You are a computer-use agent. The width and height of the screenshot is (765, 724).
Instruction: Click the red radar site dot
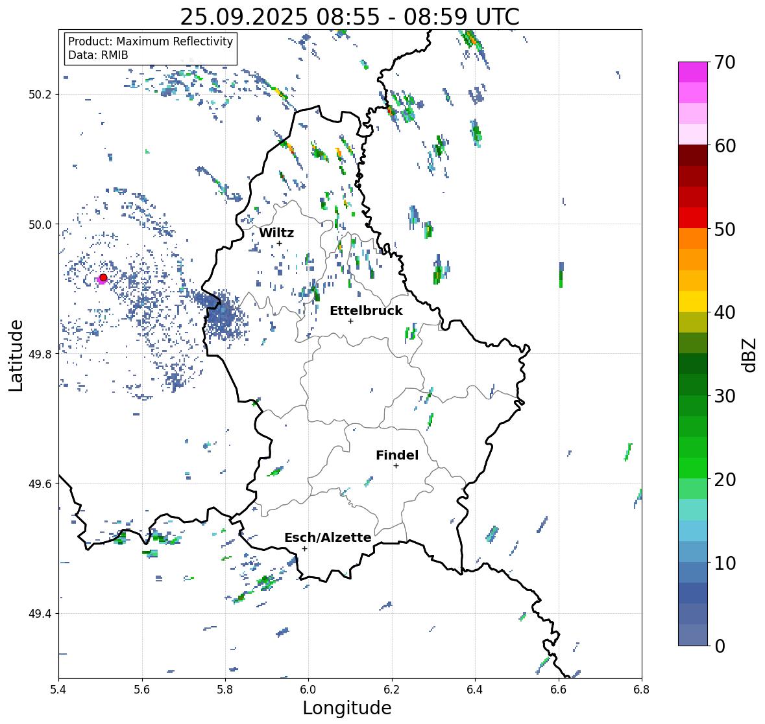coord(103,277)
